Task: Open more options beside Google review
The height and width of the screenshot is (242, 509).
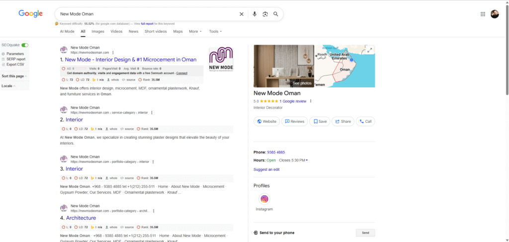Action: click(x=311, y=101)
